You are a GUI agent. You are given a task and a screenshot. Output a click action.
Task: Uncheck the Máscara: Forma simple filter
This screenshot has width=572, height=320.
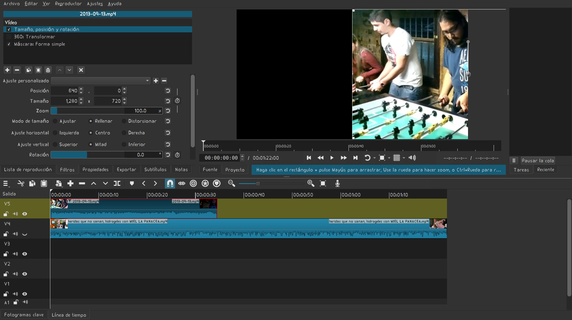tap(9, 44)
